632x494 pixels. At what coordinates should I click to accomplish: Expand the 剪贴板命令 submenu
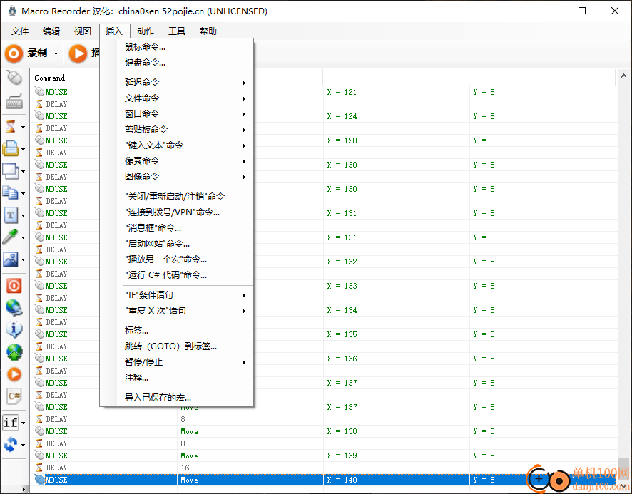[x=176, y=130]
